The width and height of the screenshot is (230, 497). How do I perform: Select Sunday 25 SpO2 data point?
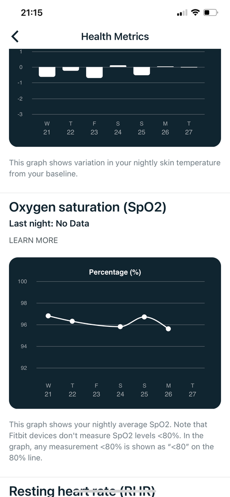[144, 316]
